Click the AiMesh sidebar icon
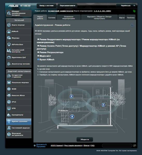Screen dimensions: 142x155 tap(9, 32)
